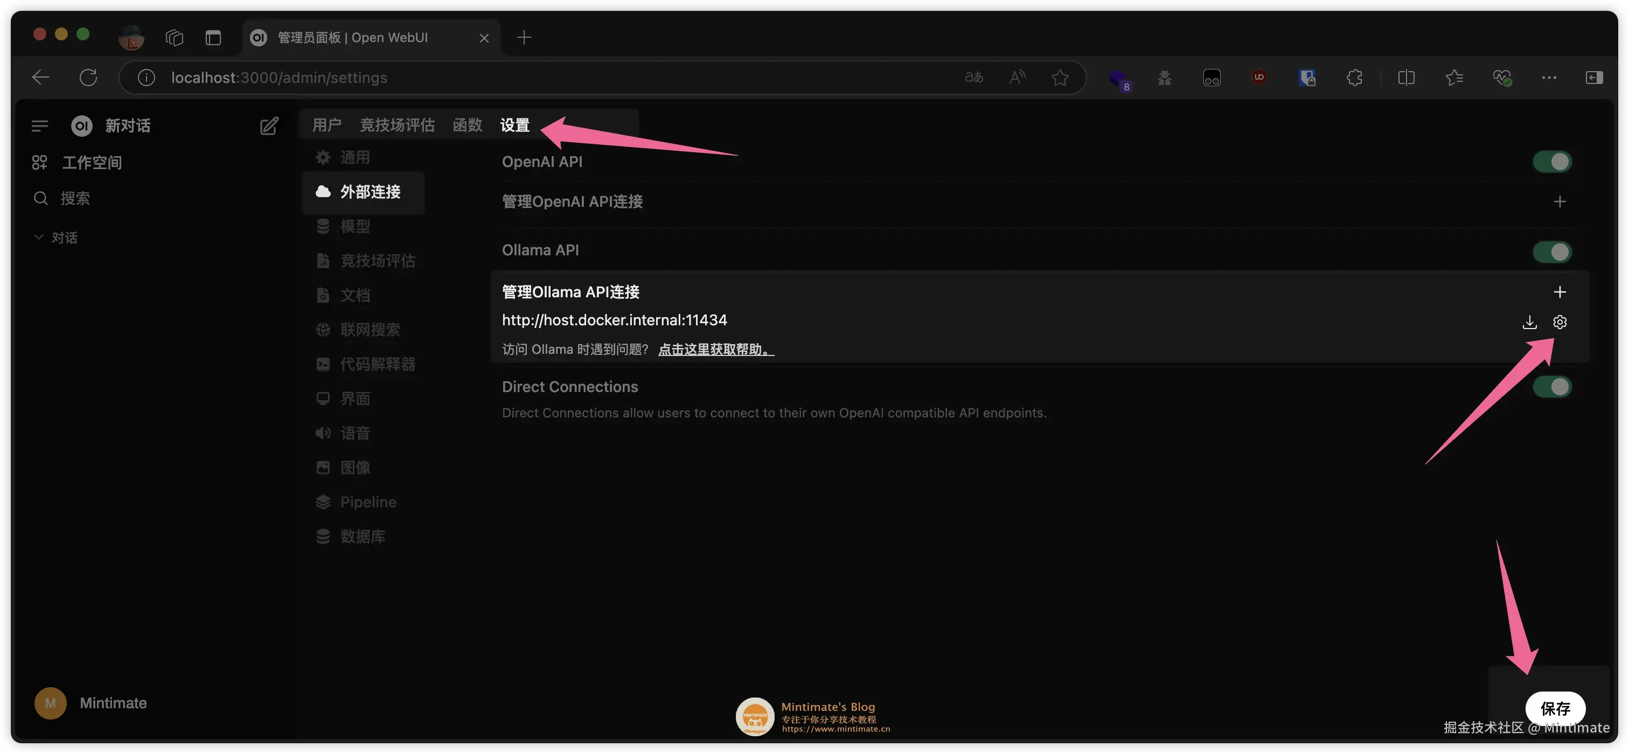1629x754 pixels.
Task: Open the Mintimate account menu
Action: click(90, 703)
